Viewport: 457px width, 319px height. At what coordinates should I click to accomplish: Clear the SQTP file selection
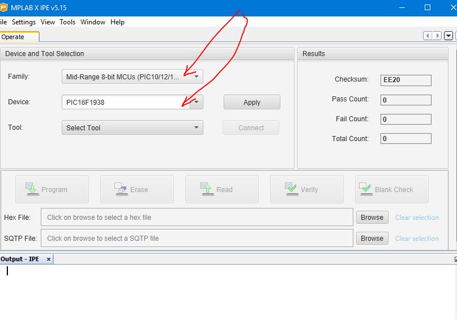pyautogui.click(x=417, y=239)
